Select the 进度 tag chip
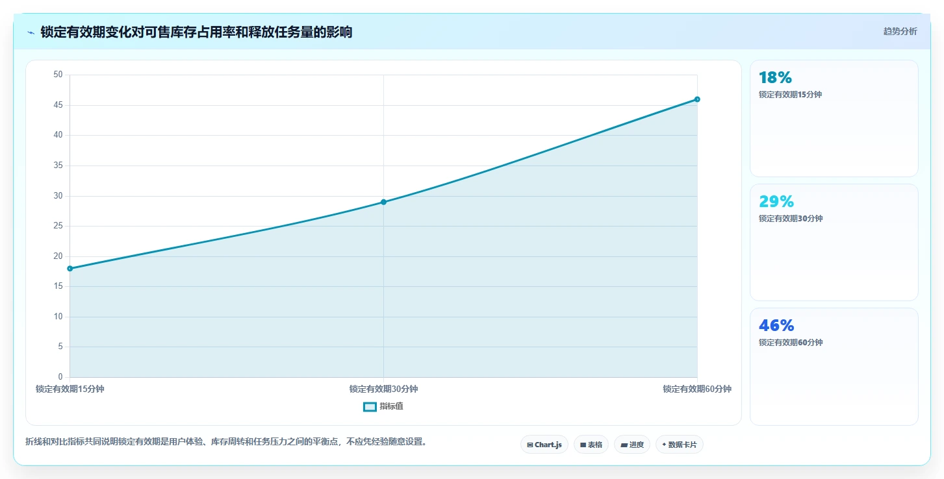 (x=632, y=445)
